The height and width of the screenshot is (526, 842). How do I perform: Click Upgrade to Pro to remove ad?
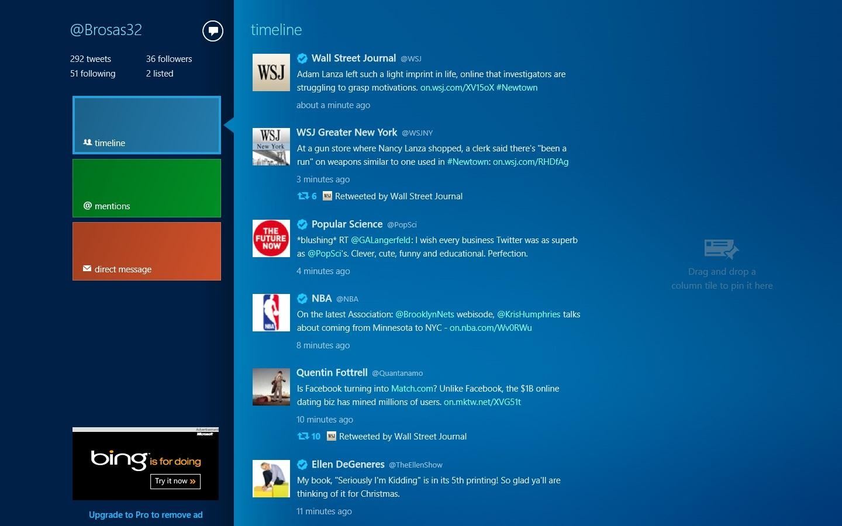click(x=146, y=515)
